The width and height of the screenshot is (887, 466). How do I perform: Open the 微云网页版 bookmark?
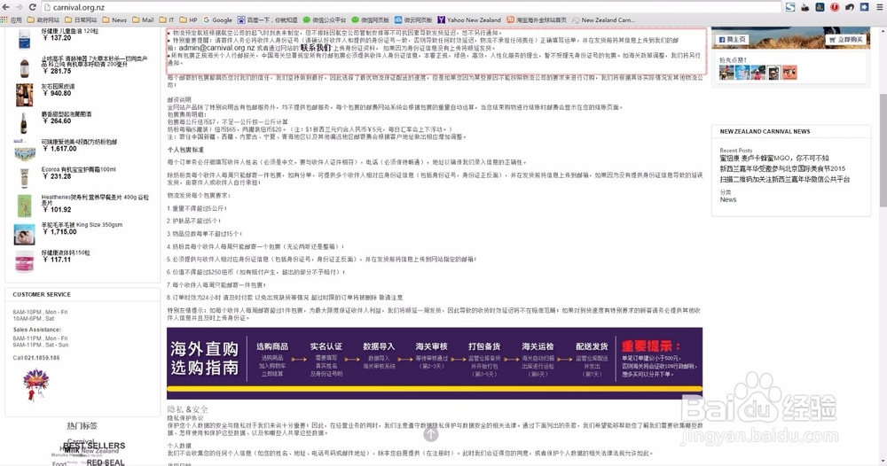413,19
